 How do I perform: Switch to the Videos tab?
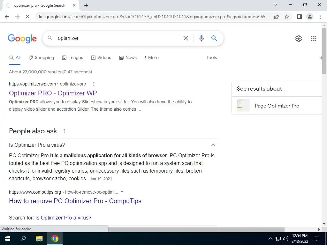[x=101, y=58]
